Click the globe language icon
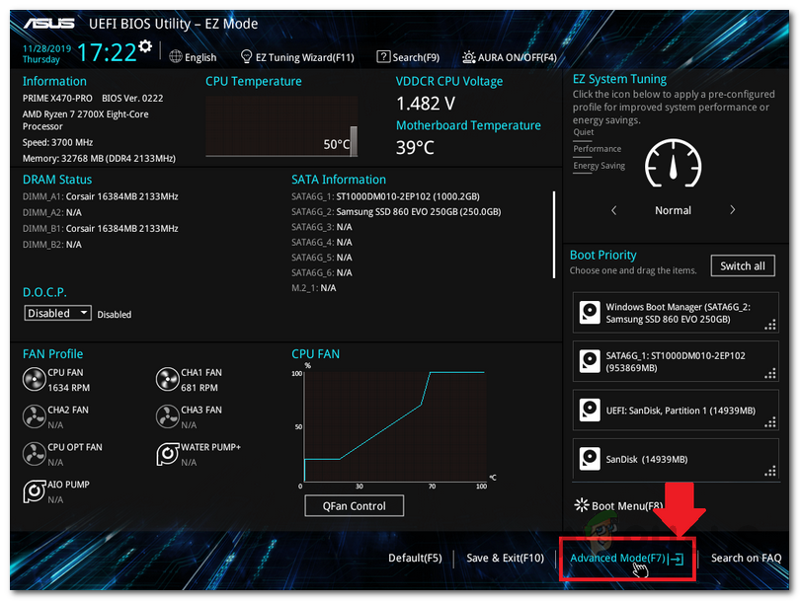This screenshot has height=601, width=800. [176, 56]
